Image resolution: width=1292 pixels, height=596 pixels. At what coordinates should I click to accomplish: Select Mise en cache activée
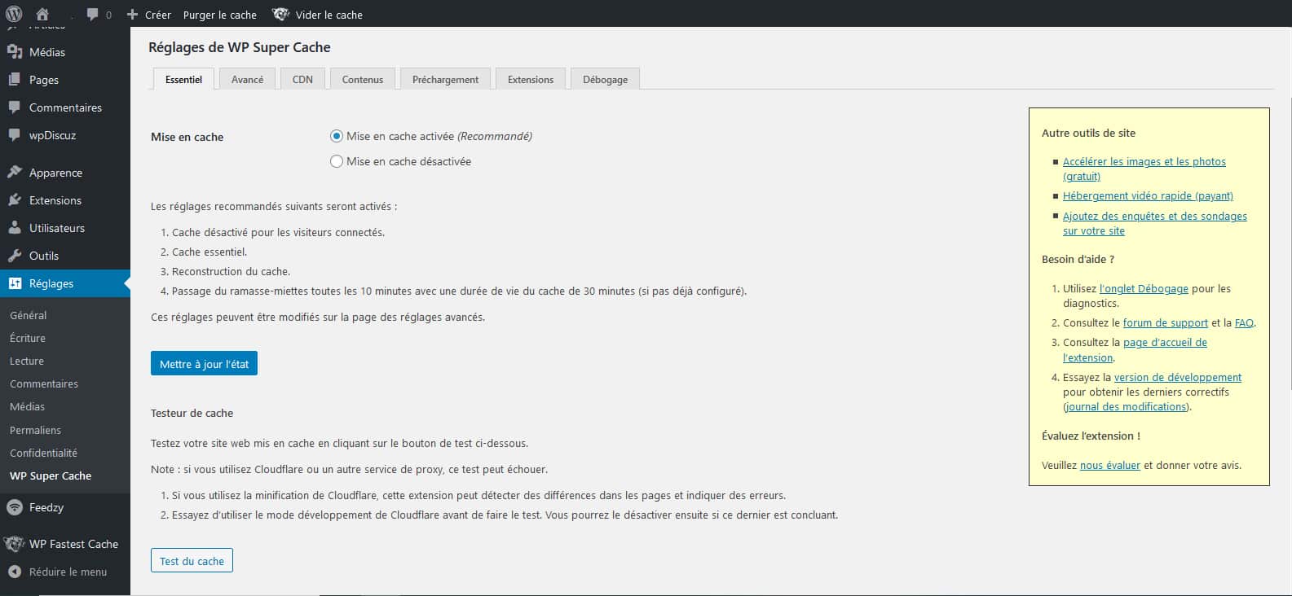click(336, 136)
